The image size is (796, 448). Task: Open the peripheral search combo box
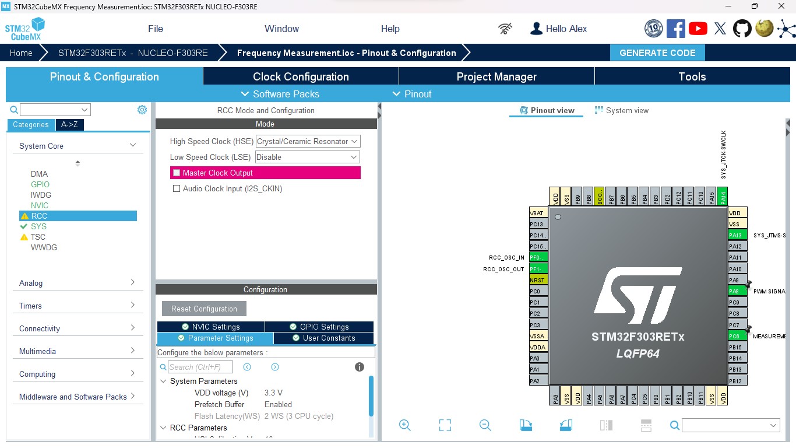(55, 110)
